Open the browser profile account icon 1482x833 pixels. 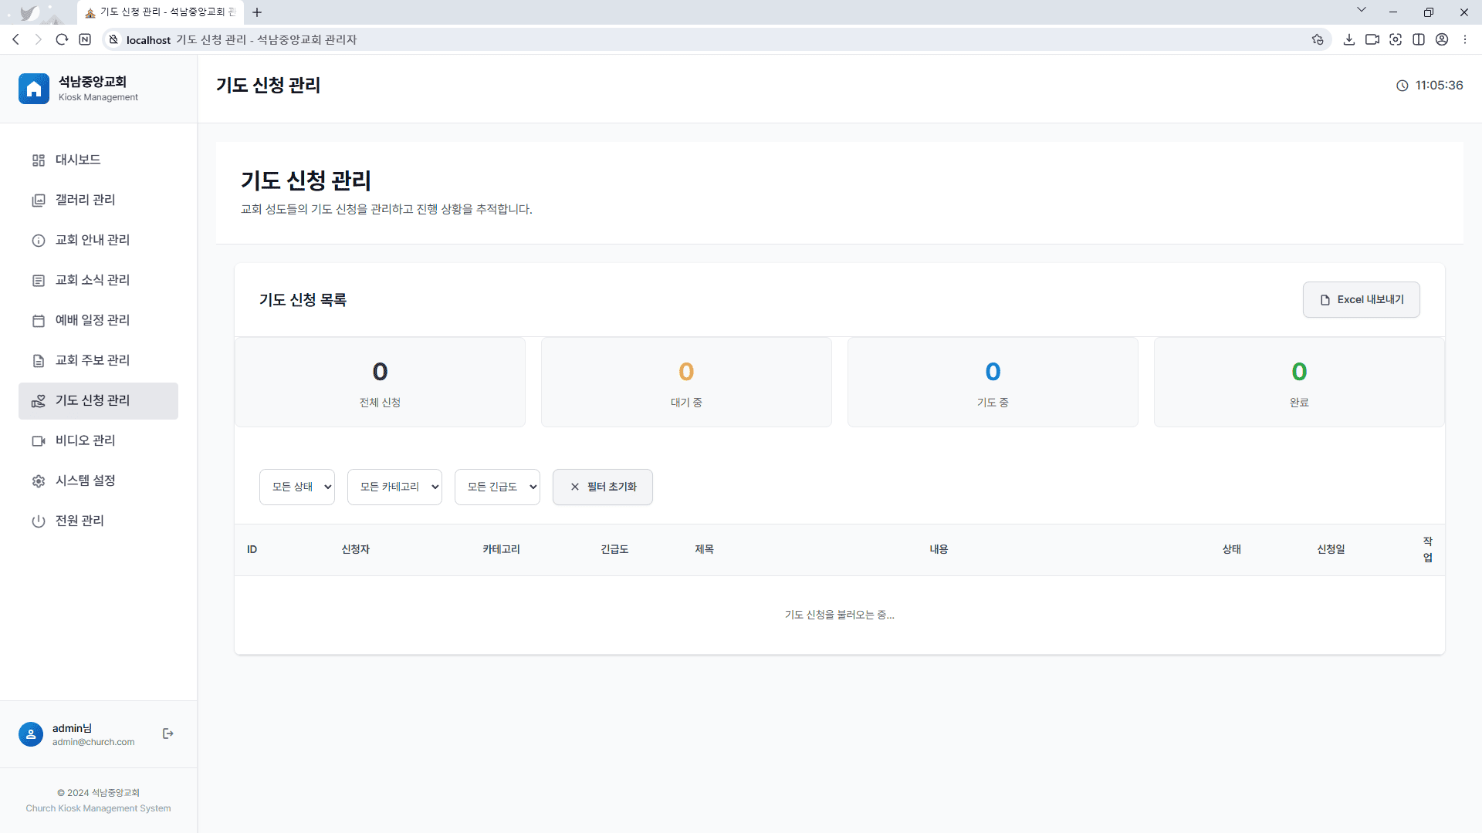click(1442, 39)
